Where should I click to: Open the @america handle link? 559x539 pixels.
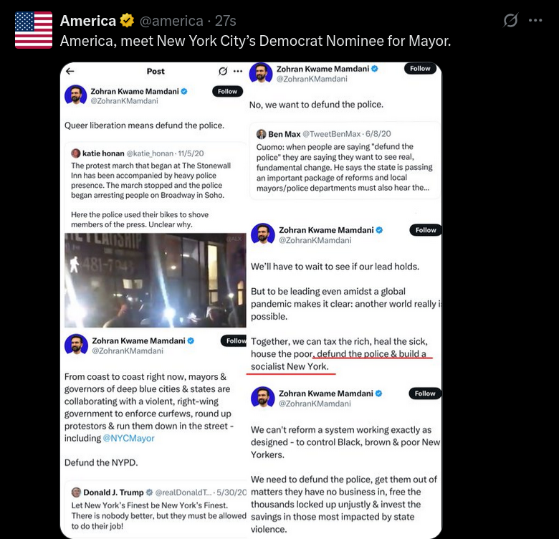171,21
